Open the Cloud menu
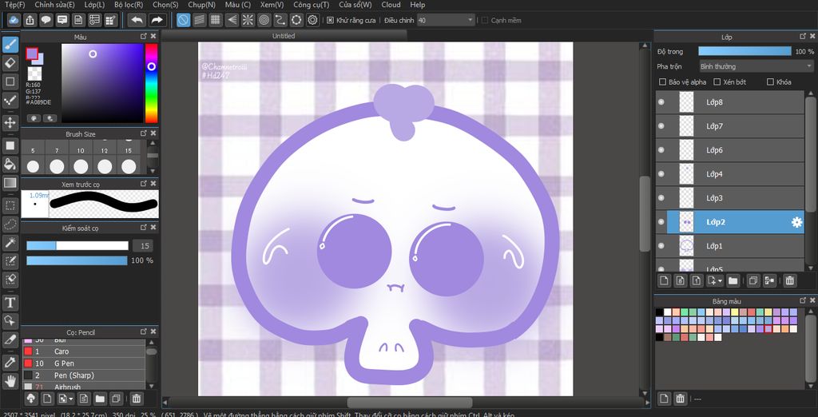Image resolution: width=818 pixels, height=417 pixels. coord(391,5)
